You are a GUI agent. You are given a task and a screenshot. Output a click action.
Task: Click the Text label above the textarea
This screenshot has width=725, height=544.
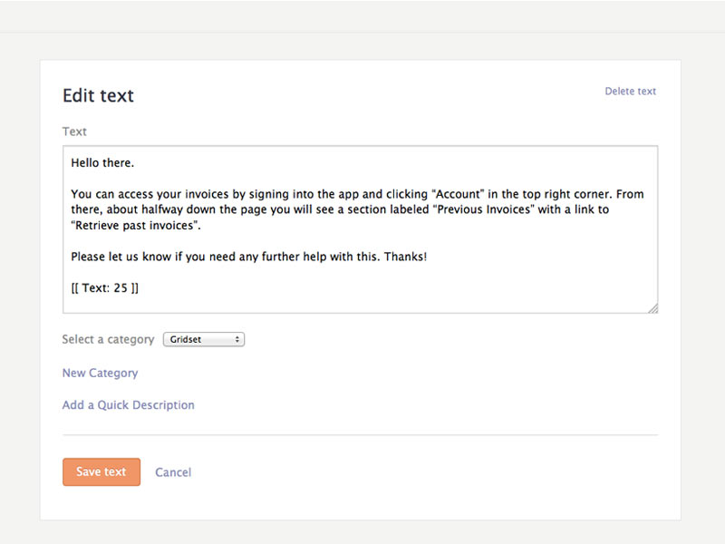click(x=74, y=131)
